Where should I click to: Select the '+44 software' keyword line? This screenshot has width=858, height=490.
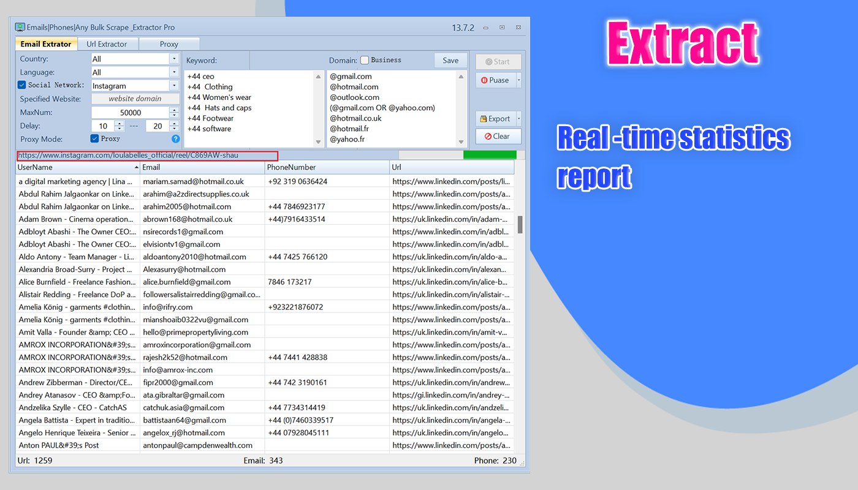[x=210, y=129]
